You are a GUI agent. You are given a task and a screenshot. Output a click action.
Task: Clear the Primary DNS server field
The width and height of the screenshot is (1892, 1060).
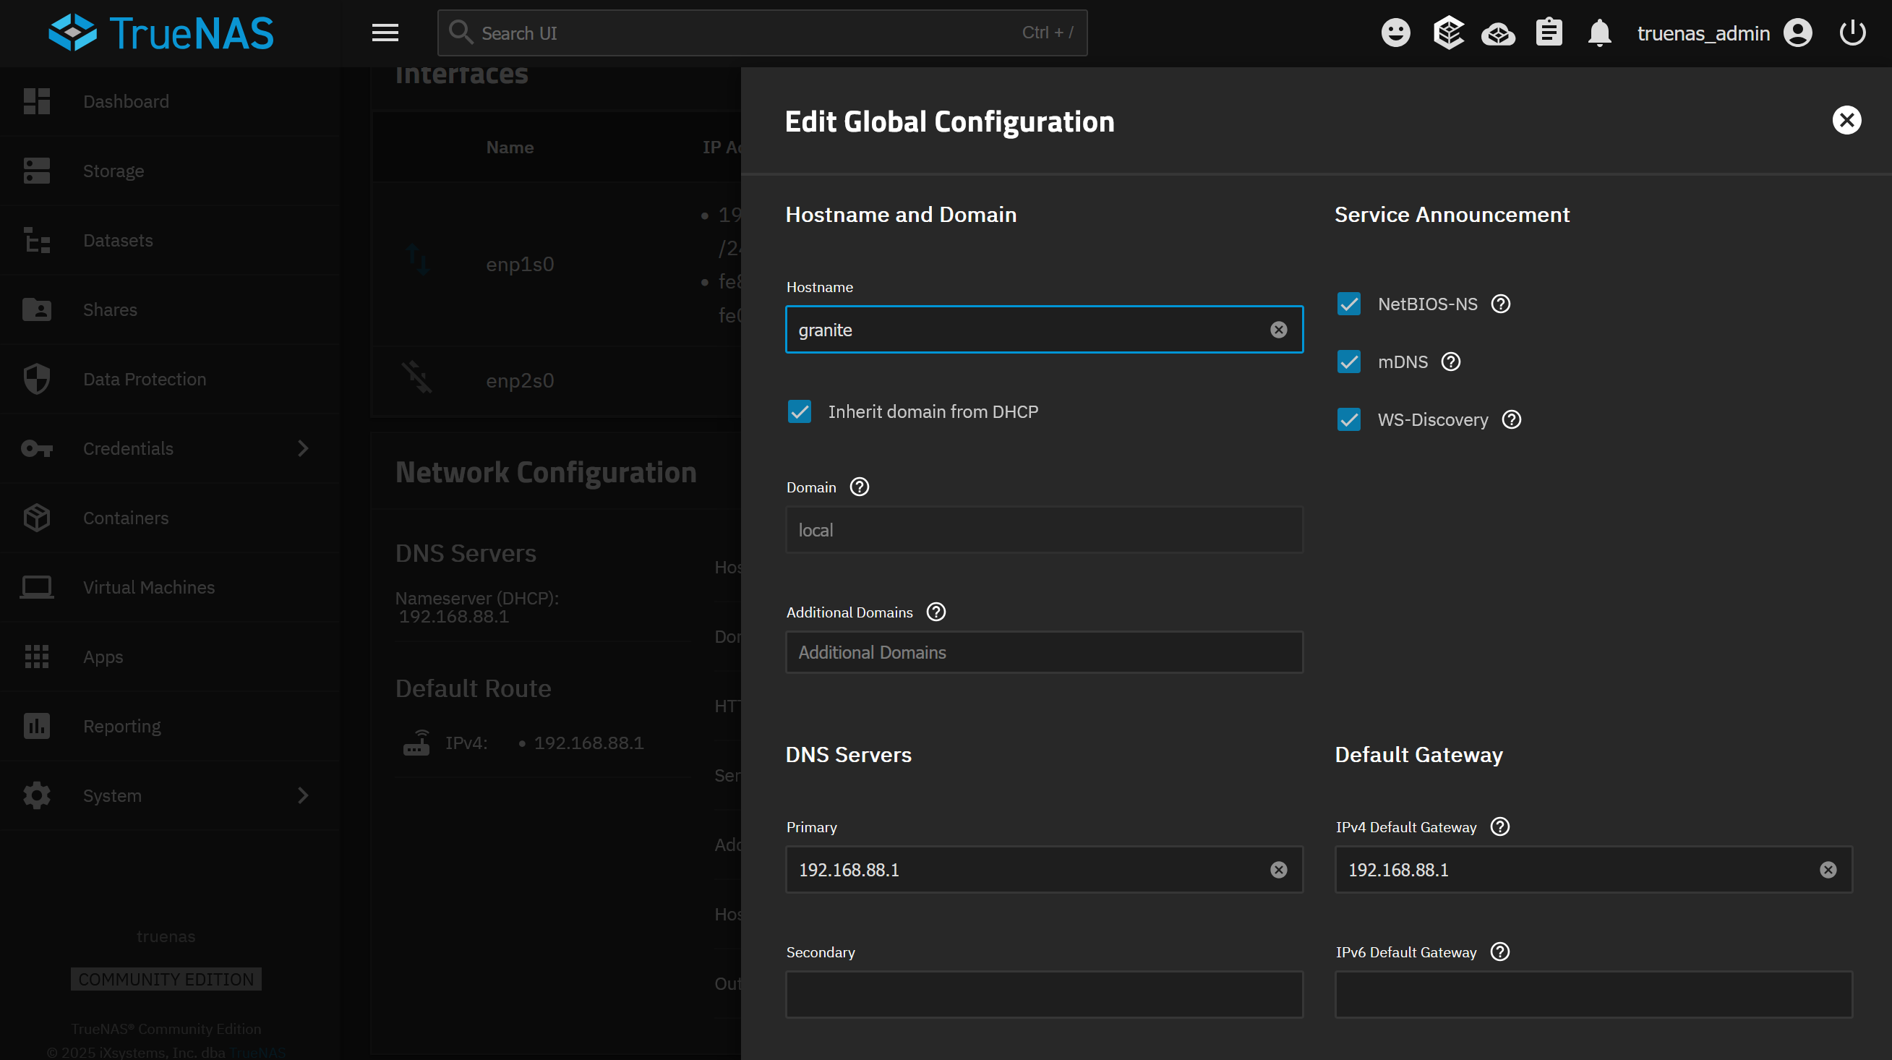pyautogui.click(x=1278, y=870)
